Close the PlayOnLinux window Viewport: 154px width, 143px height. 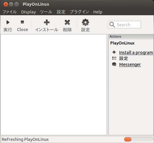6,4
